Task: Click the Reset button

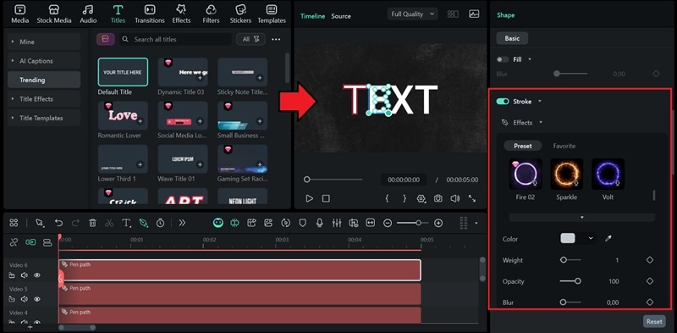Action: (x=653, y=321)
